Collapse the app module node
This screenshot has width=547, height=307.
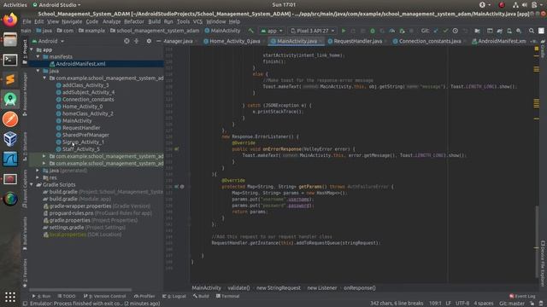(x=32, y=49)
